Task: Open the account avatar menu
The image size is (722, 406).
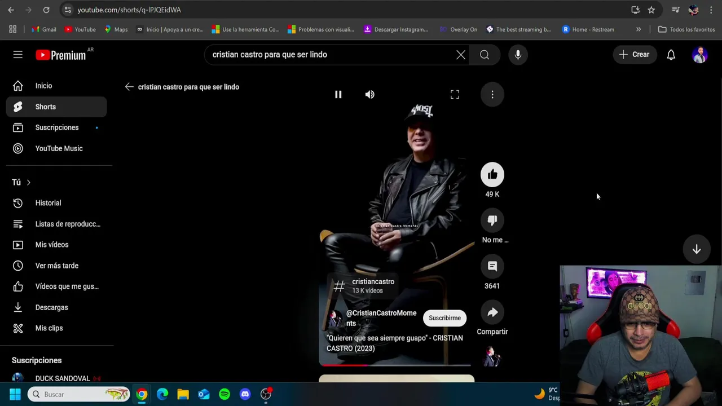Action: [x=700, y=55]
